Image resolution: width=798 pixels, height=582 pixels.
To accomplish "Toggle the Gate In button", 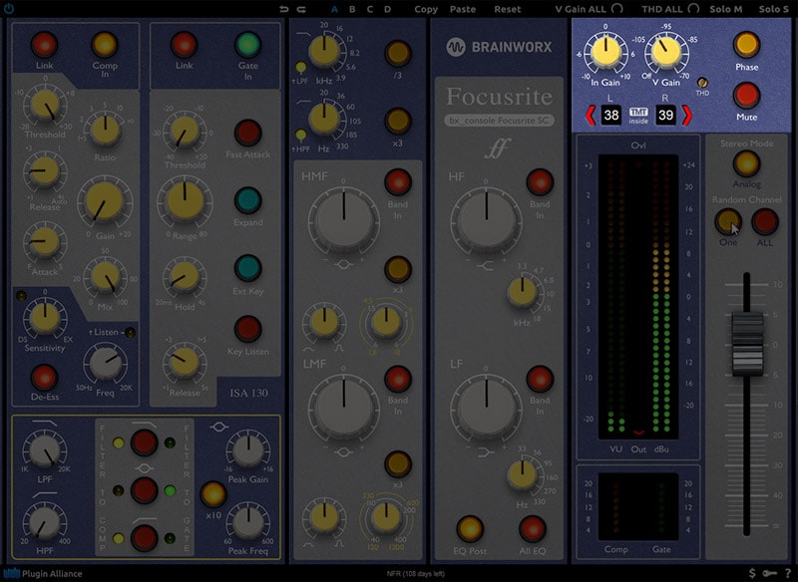I will pyautogui.click(x=247, y=45).
